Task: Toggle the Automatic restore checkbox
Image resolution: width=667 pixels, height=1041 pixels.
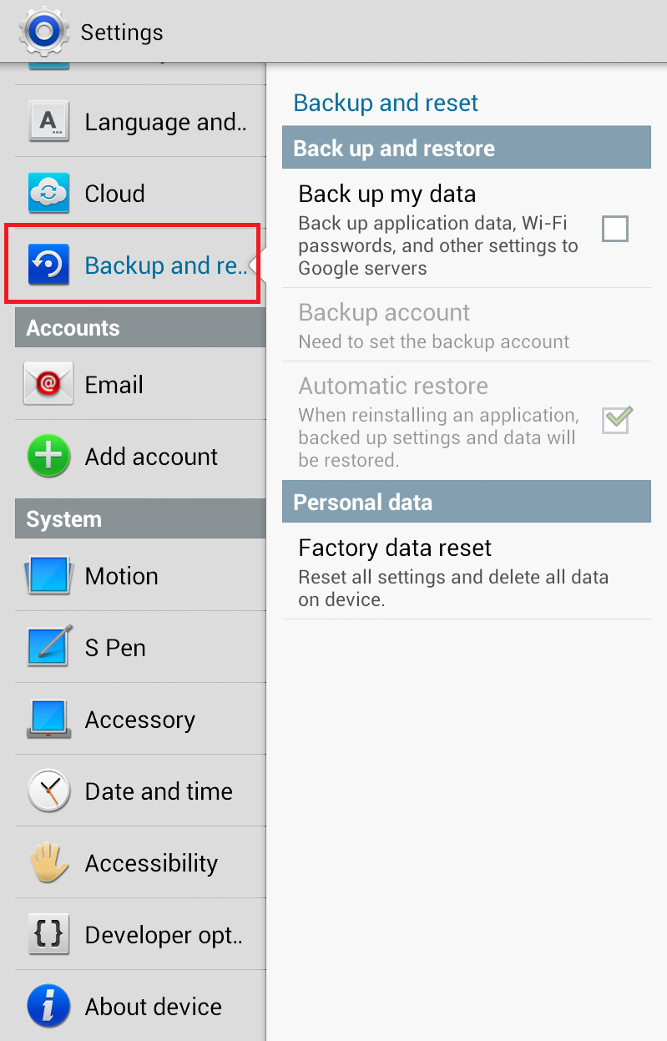Action: point(616,420)
